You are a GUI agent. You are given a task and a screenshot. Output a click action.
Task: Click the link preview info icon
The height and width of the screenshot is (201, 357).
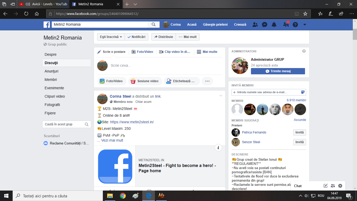[x=218, y=148]
